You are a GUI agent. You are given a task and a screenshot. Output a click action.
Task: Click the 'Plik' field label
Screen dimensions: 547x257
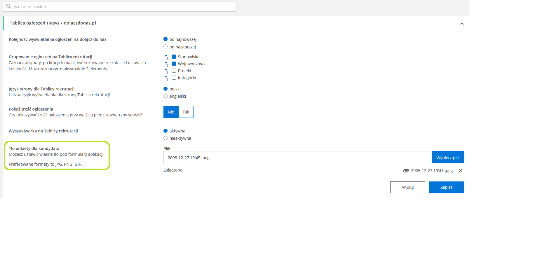(167, 148)
